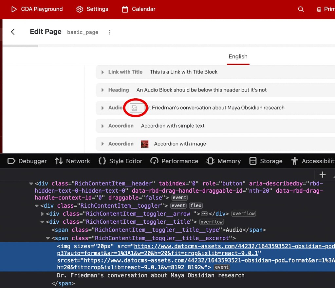Switch to the English locale tab
The height and width of the screenshot is (288, 335).
[238, 56]
